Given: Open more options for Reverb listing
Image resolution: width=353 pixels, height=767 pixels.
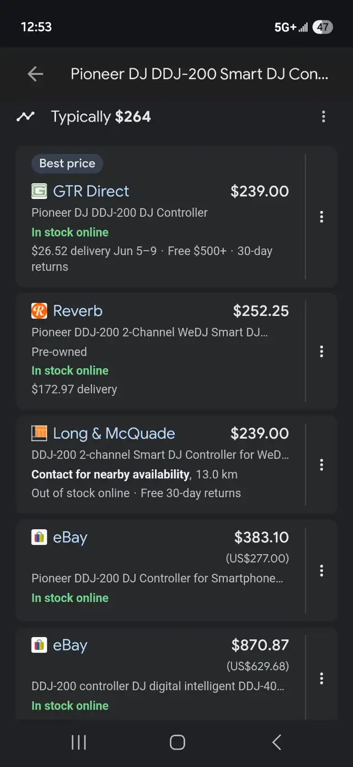Looking at the screenshot, I should [322, 351].
